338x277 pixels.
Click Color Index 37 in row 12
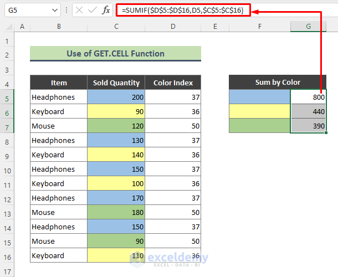click(x=173, y=198)
